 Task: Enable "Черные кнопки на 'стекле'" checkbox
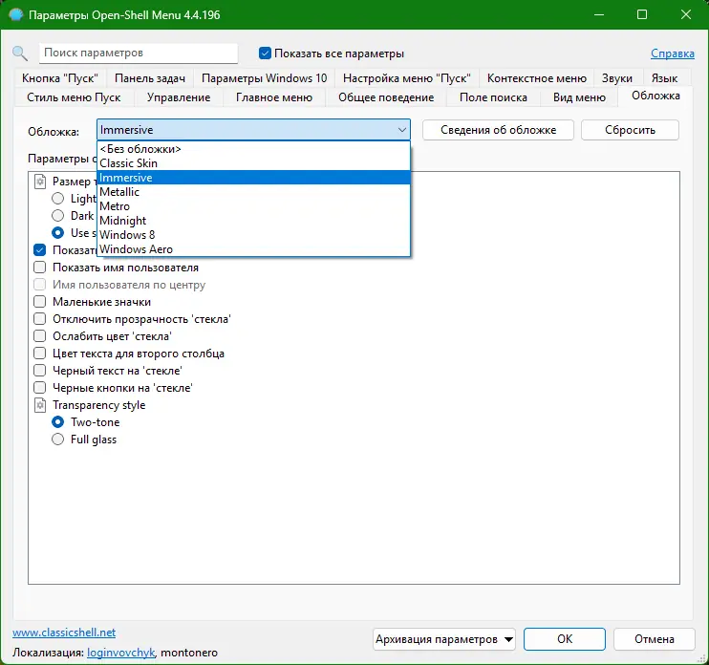[40, 387]
